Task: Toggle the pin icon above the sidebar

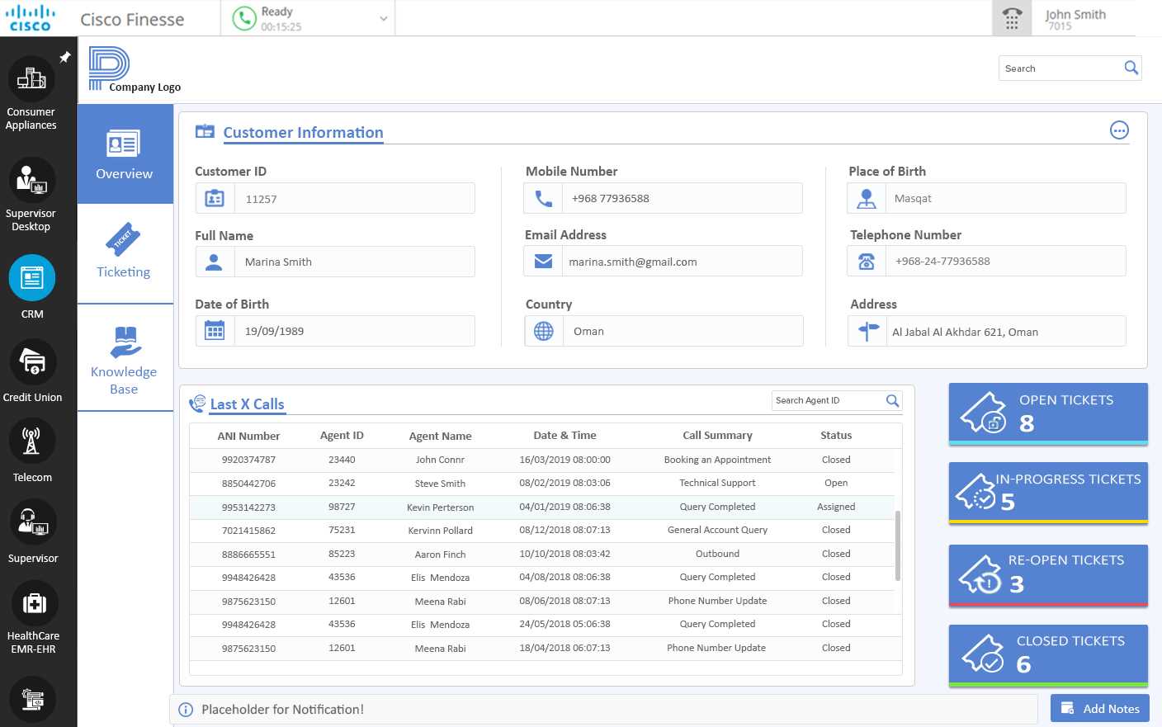Action: coord(65,57)
